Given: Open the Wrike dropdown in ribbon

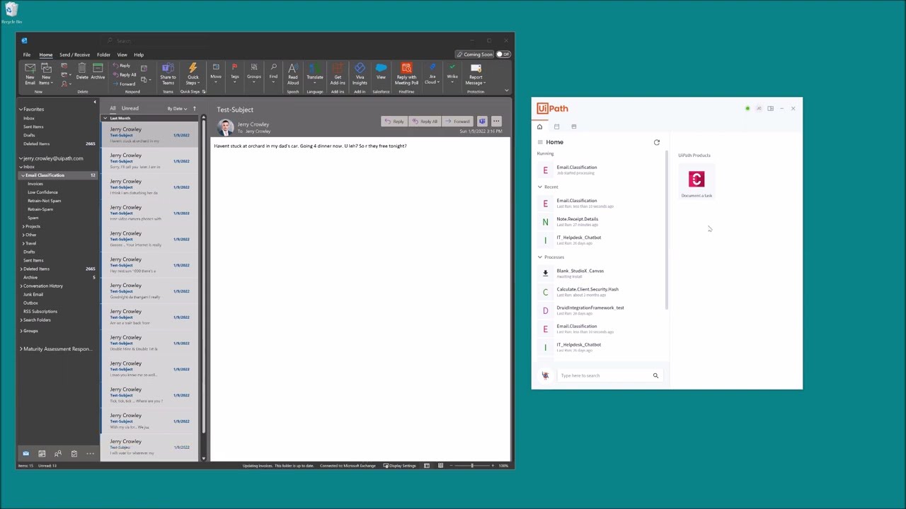Looking at the screenshot, I should [452, 72].
